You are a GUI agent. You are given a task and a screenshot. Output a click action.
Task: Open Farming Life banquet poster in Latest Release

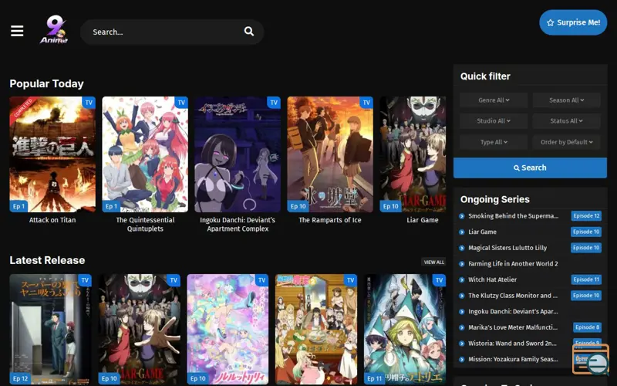316,330
